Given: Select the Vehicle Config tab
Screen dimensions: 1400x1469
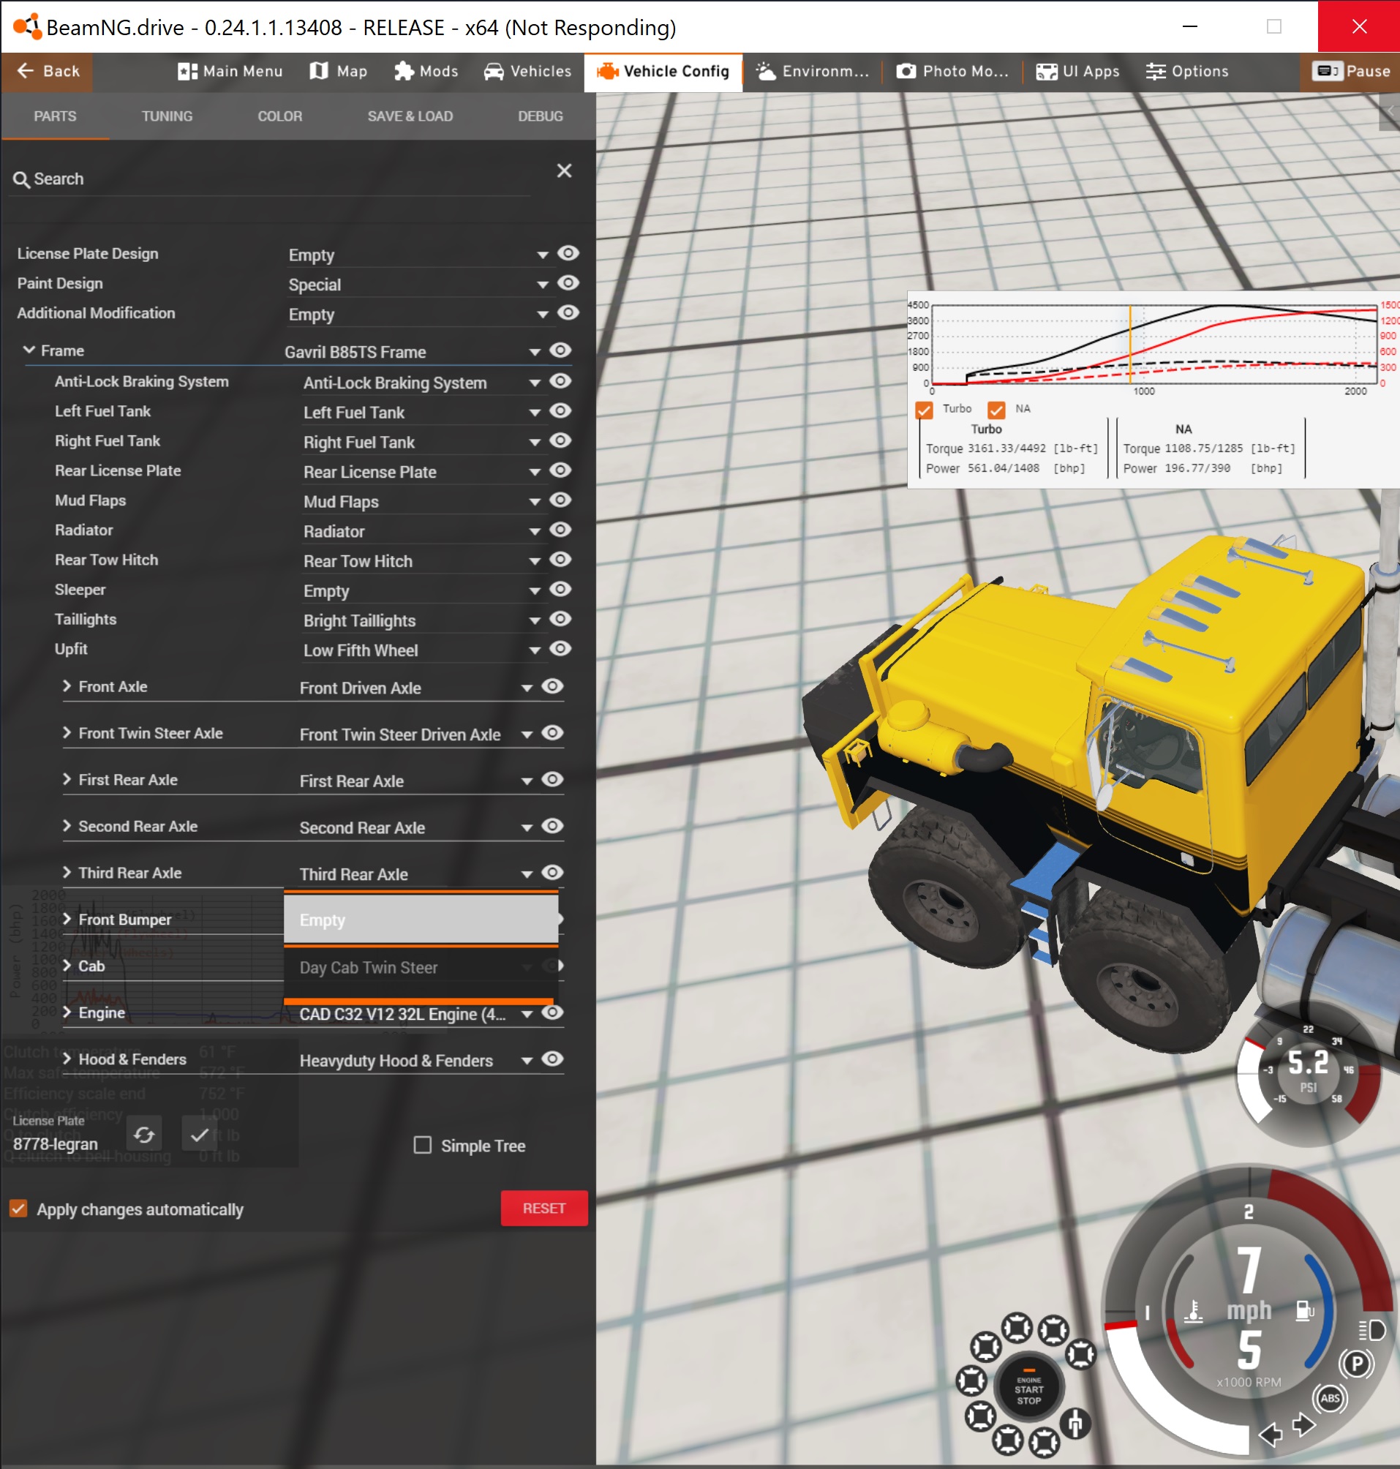Looking at the screenshot, I should pos(663,72).
